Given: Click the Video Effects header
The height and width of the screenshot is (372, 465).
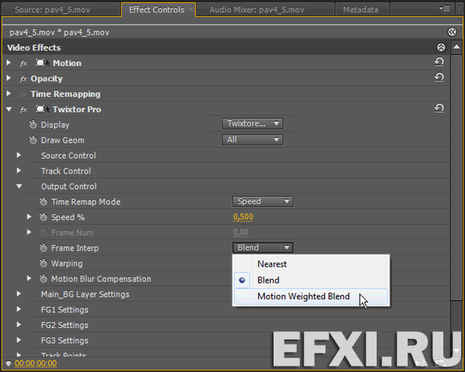Looking at the screenshot, I should pos(34,47).
